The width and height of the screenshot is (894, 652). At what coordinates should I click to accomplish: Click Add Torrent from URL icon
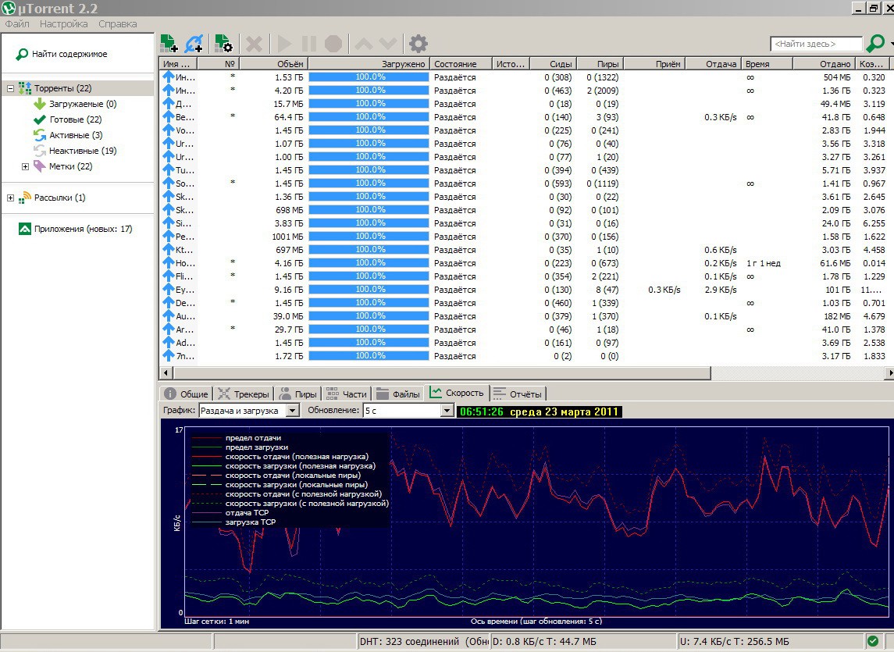[x=194, y=44]
